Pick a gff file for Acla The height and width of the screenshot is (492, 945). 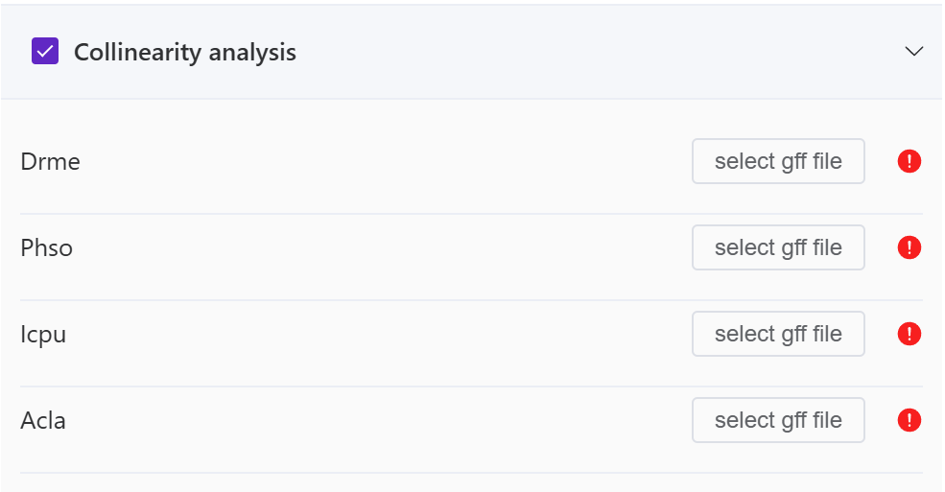pyautogui.click(x=778, y=420)
